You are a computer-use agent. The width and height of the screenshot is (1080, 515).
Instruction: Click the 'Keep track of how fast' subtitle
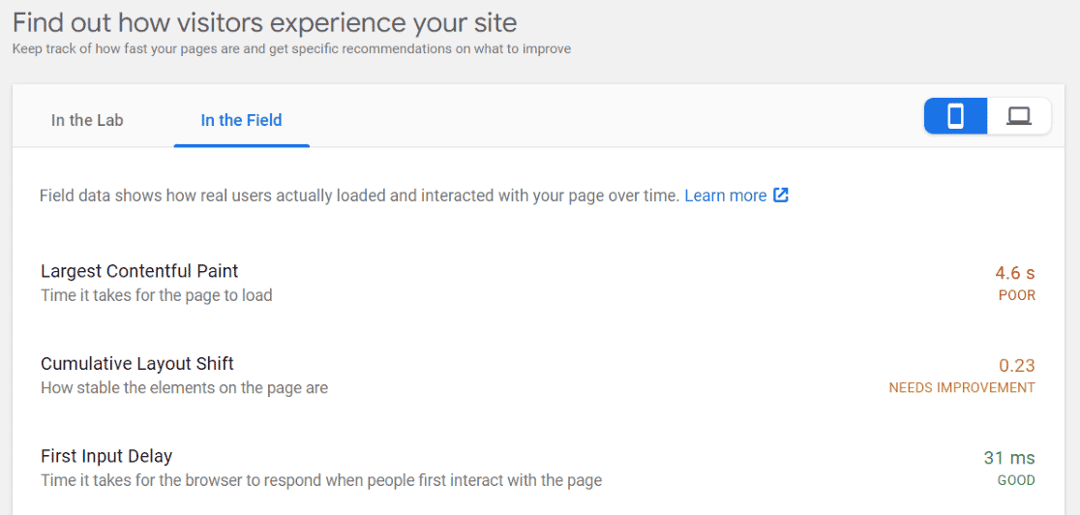point(291,49)
